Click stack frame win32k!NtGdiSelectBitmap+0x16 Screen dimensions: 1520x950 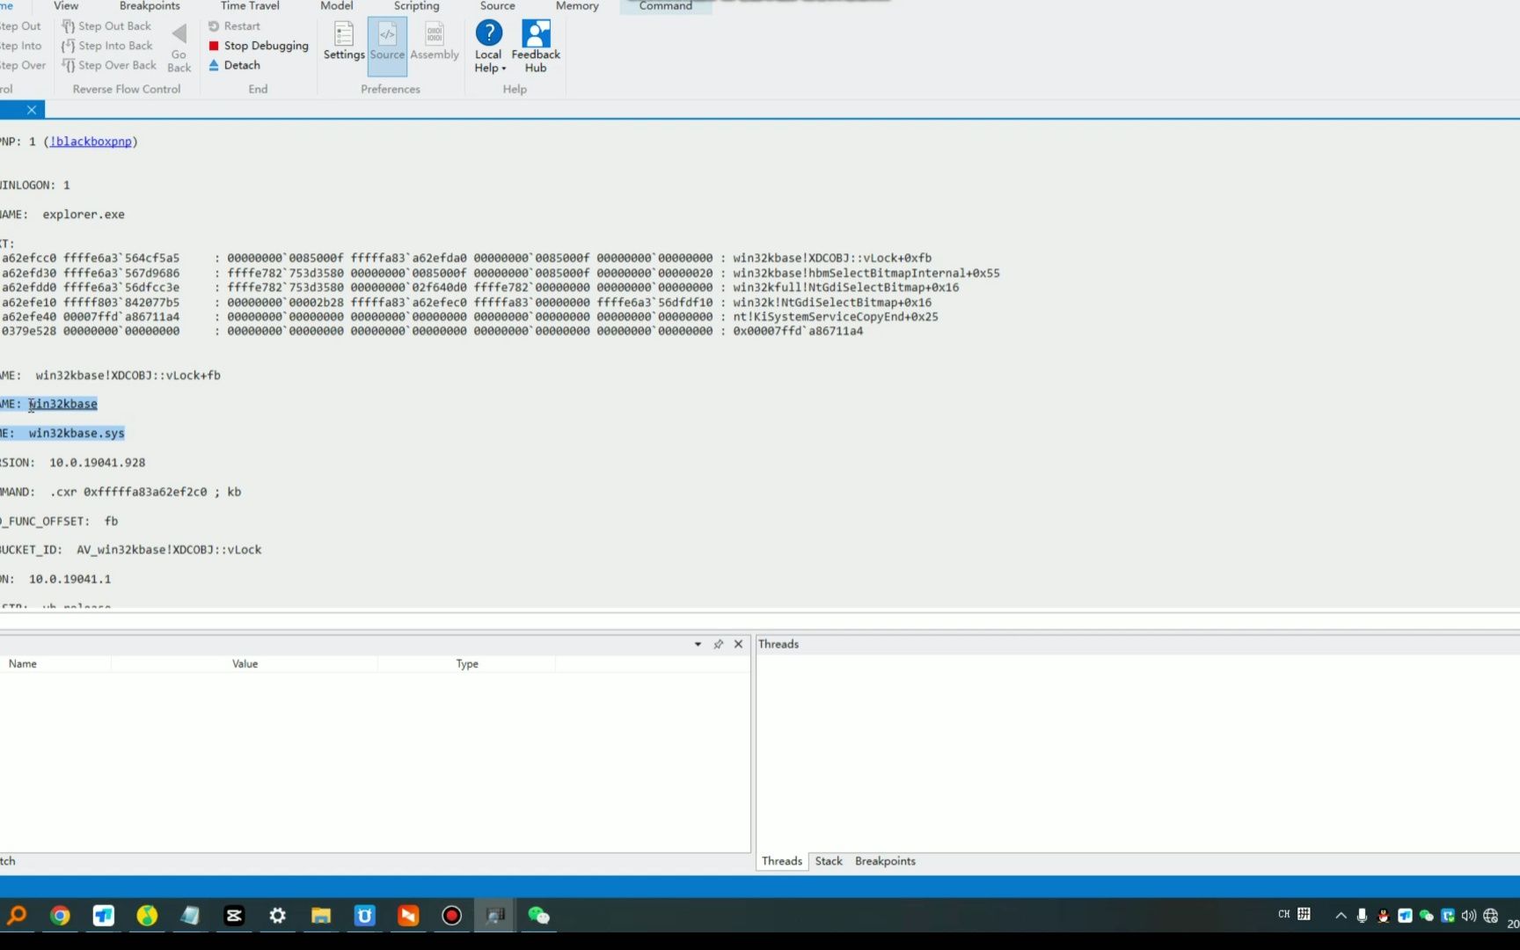[832, 303]
